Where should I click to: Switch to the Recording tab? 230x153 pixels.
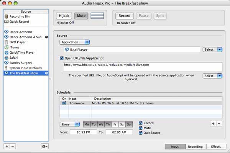[x=195, y=146]
